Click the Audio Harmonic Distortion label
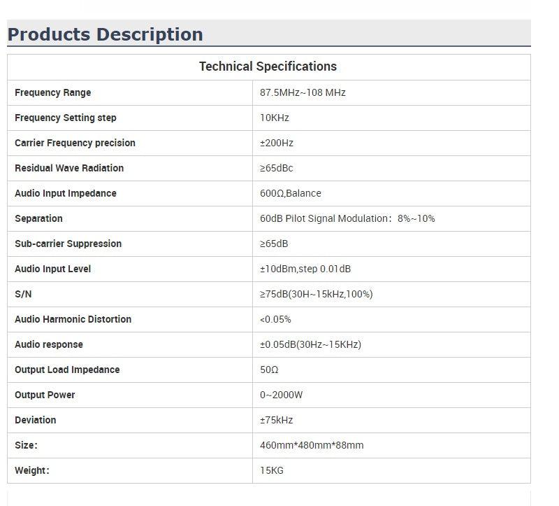This screenshot has height=506, width=559. click(x=73, y=319)
